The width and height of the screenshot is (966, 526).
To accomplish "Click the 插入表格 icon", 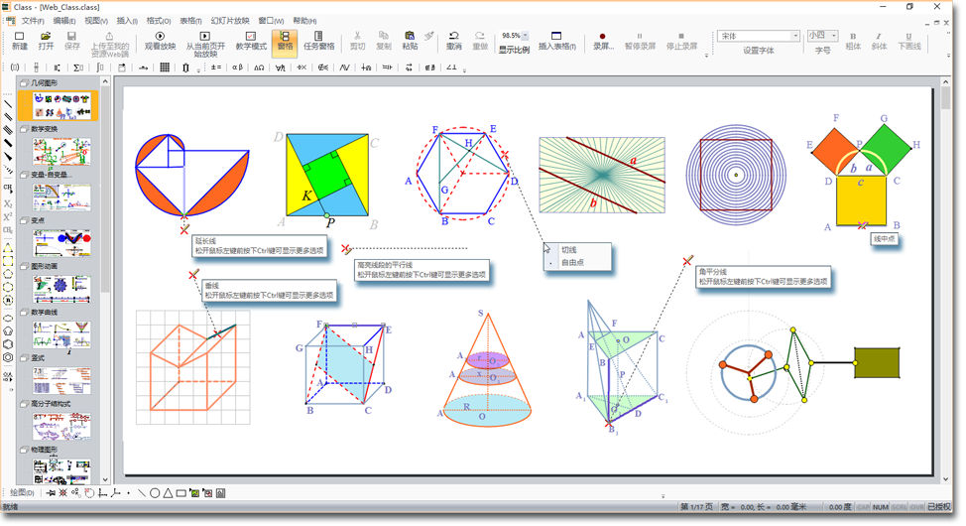I will click(x=556, y=41).
